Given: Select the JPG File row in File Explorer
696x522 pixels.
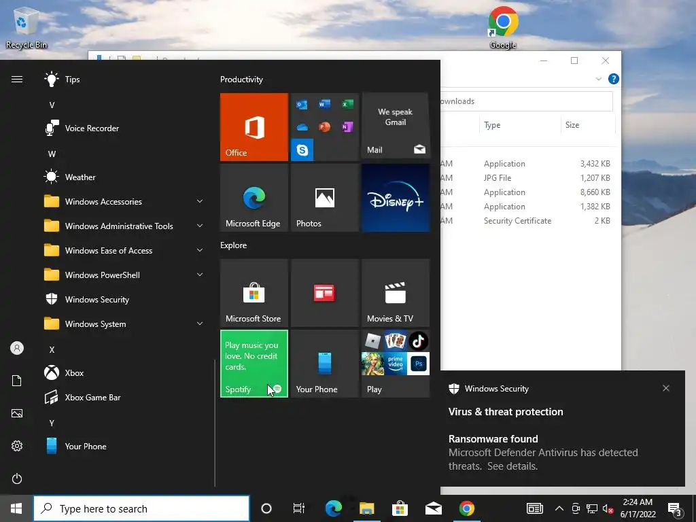Looking at the screenshot, I should point(527,178).
